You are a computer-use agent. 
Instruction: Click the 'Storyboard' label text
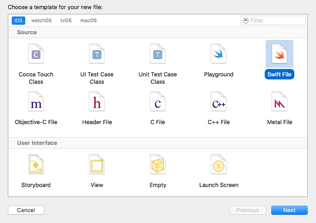36,185
